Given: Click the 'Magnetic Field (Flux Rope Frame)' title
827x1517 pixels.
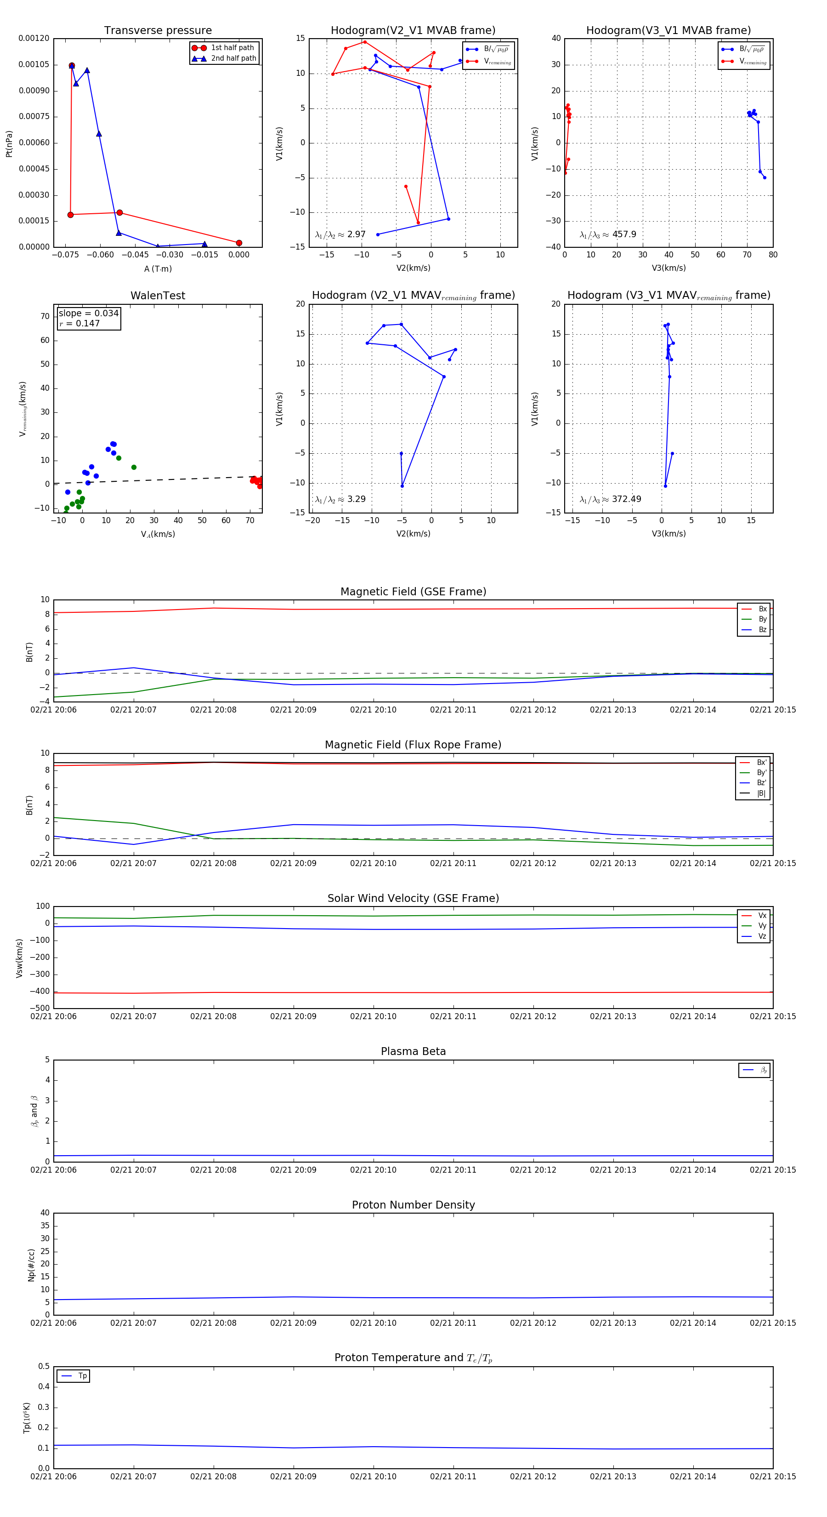Looking at the screenshot, I should click(413, 745).
